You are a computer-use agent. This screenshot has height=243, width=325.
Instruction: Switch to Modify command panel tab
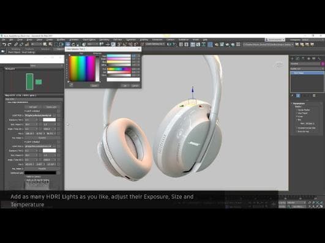[297, 59]
